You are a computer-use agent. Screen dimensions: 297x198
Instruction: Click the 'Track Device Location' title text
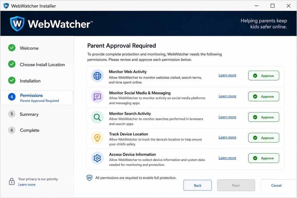128,134
